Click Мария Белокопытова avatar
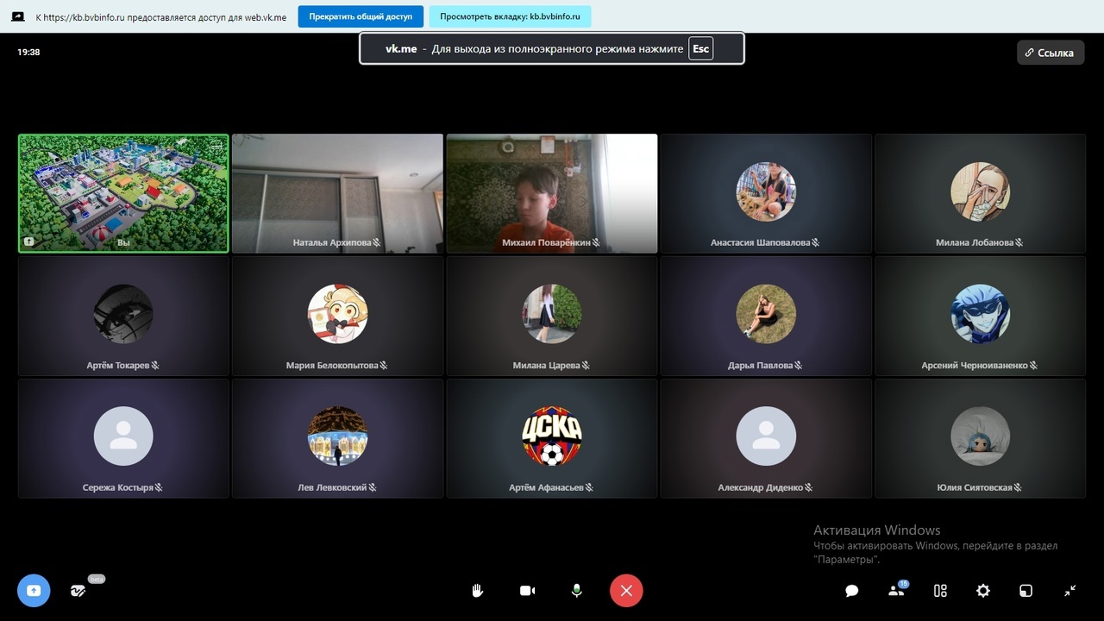 [337, 314]
